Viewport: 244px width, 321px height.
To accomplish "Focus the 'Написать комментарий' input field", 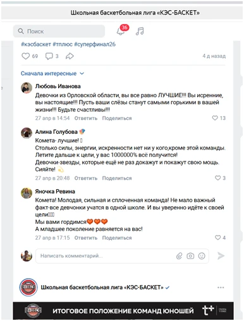I will (x=122, y=256).
